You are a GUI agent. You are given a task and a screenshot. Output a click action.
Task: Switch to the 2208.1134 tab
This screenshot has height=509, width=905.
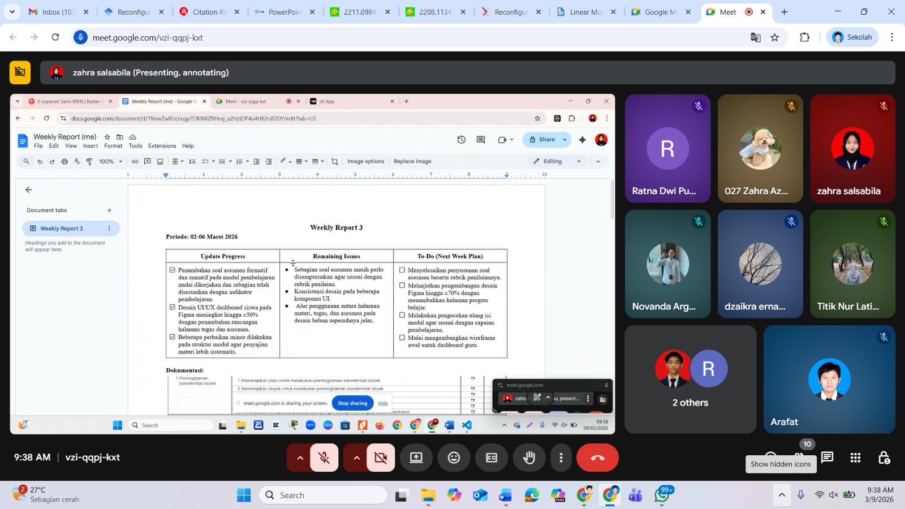click(x=435, y=12)
